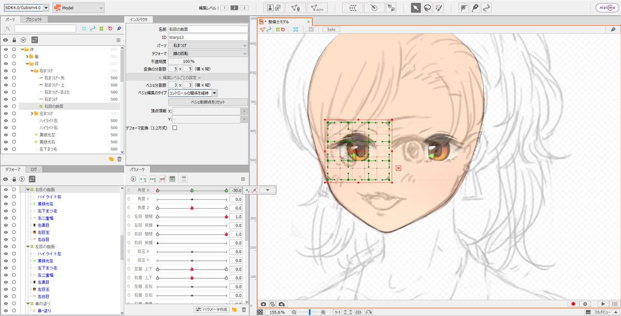Open the パーツ dropdown showing 右まつげ
Screen dimensions: 621x316
point(208,45)
